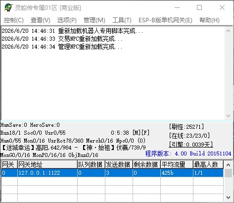This screenshot has width=234, height=203.
Task: Click the 队列数据 column header
Action: (x=91, y=165)
